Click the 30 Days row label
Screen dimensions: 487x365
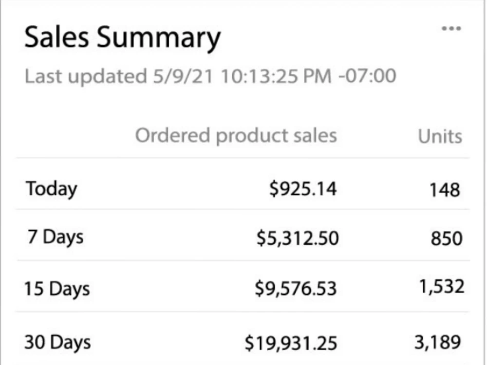point(57,343)
